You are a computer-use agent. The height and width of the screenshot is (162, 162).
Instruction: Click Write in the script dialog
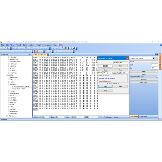tap(121, 70)
